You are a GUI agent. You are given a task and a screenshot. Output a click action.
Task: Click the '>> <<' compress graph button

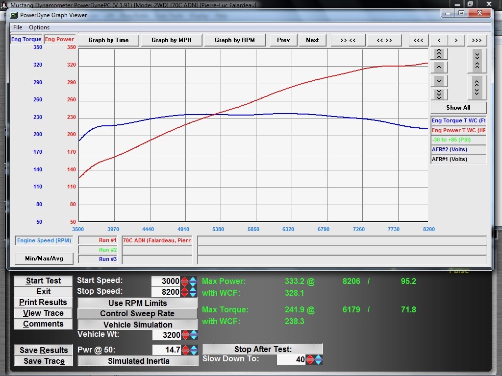pyautogui.click(x=348, y=40)
